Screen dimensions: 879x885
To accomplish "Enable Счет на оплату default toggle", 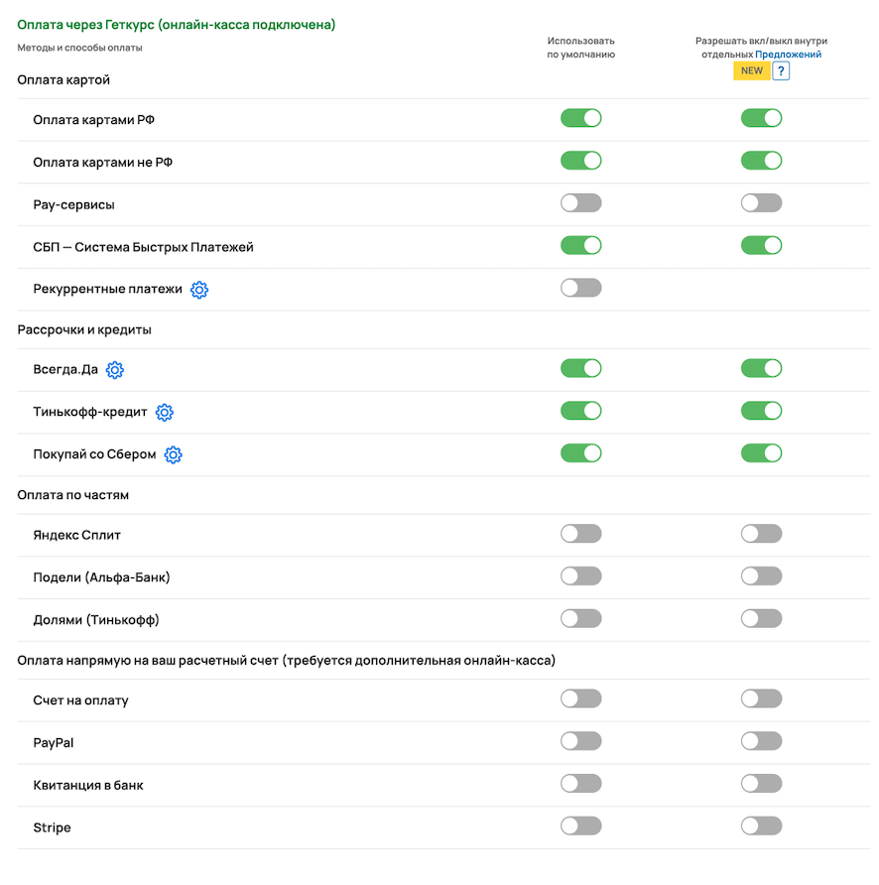I will (580, 698).
